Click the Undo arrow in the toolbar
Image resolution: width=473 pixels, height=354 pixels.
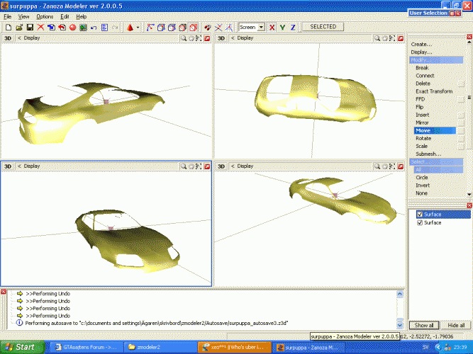tap(94, 27)
